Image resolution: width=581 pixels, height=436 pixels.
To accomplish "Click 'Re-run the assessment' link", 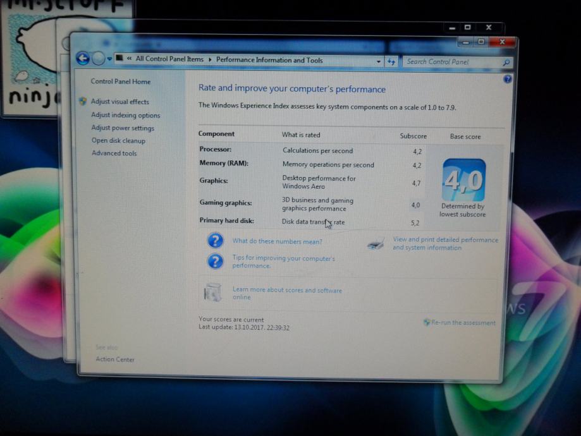I will pos(463,323).
